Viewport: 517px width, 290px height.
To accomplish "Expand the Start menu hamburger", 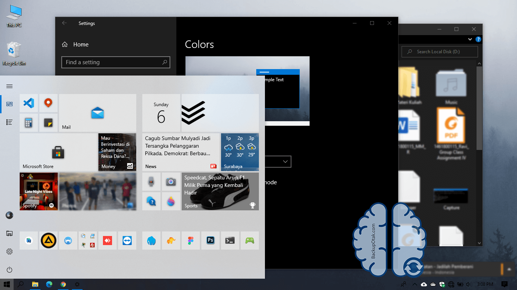I will click(x=9, y=86).
